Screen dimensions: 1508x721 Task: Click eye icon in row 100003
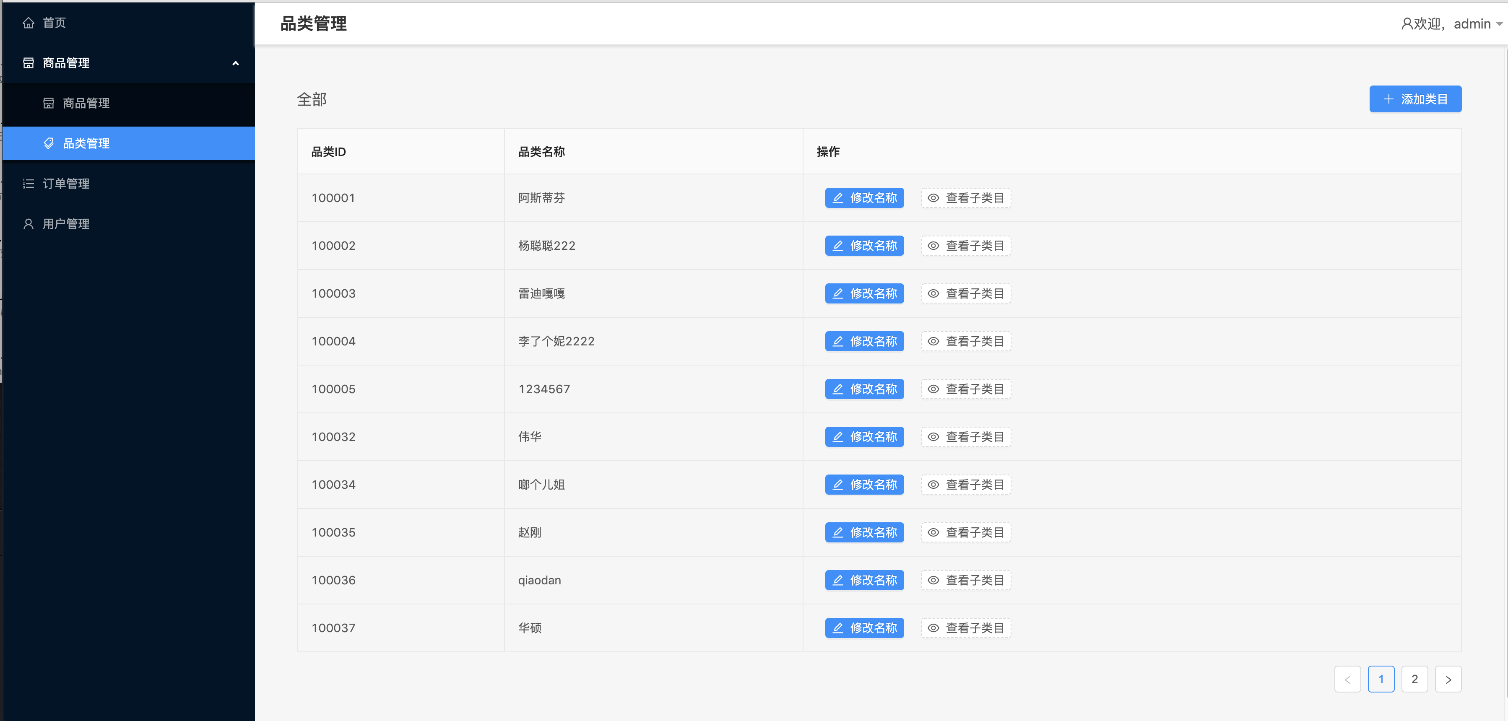coord(933,294)
